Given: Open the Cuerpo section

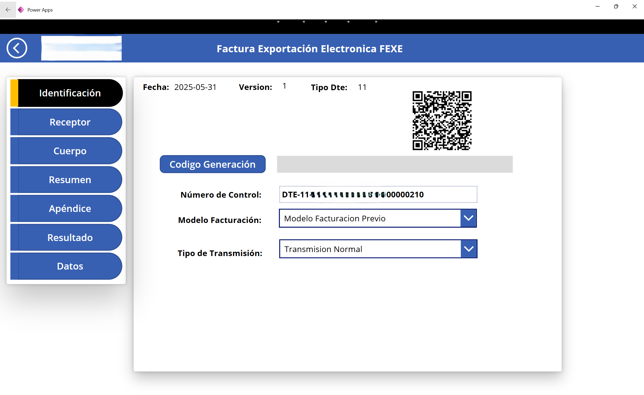Looking at the screenshot, I should (70, 151).
